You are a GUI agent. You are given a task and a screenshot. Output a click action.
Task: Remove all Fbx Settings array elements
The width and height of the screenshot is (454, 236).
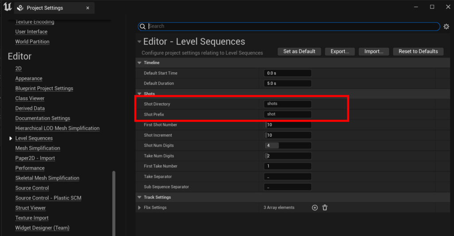[325, 208]
